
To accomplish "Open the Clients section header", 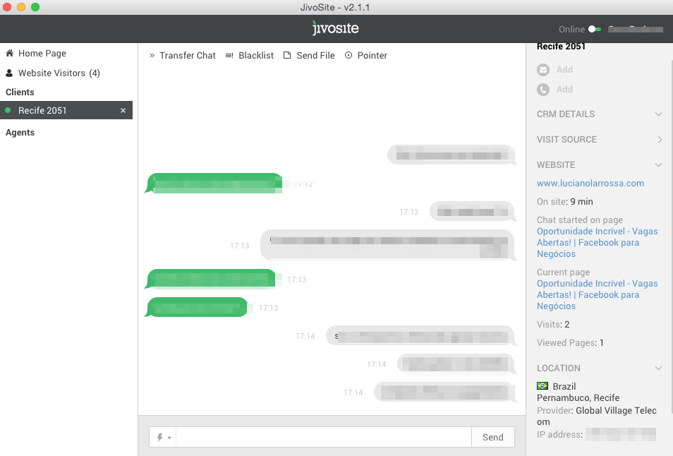I will coord(19,92).
